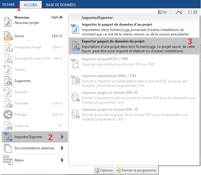Screen dimensions: 201x175
Task: Switch to the BASE DE DONNÉES tab
Action: click(61, 5)
